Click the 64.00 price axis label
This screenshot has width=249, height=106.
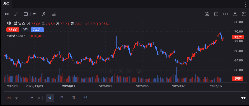(x=238, y=61)
